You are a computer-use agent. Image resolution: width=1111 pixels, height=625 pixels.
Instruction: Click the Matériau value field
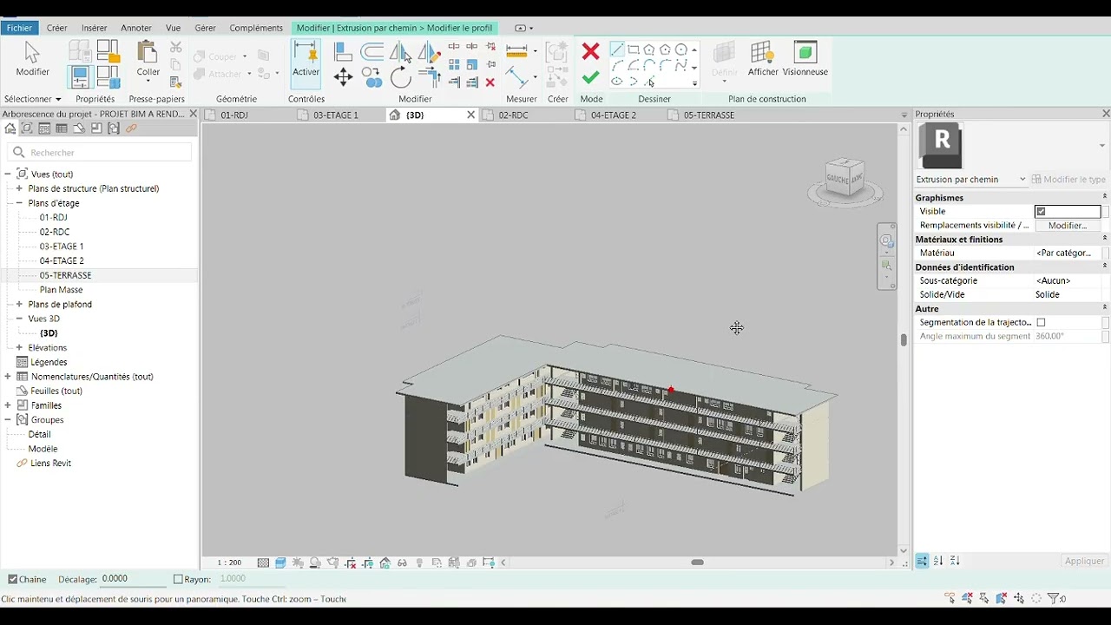click(1068, 253)
